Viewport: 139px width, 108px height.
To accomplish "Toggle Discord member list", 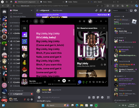I will tap(110, 10).
